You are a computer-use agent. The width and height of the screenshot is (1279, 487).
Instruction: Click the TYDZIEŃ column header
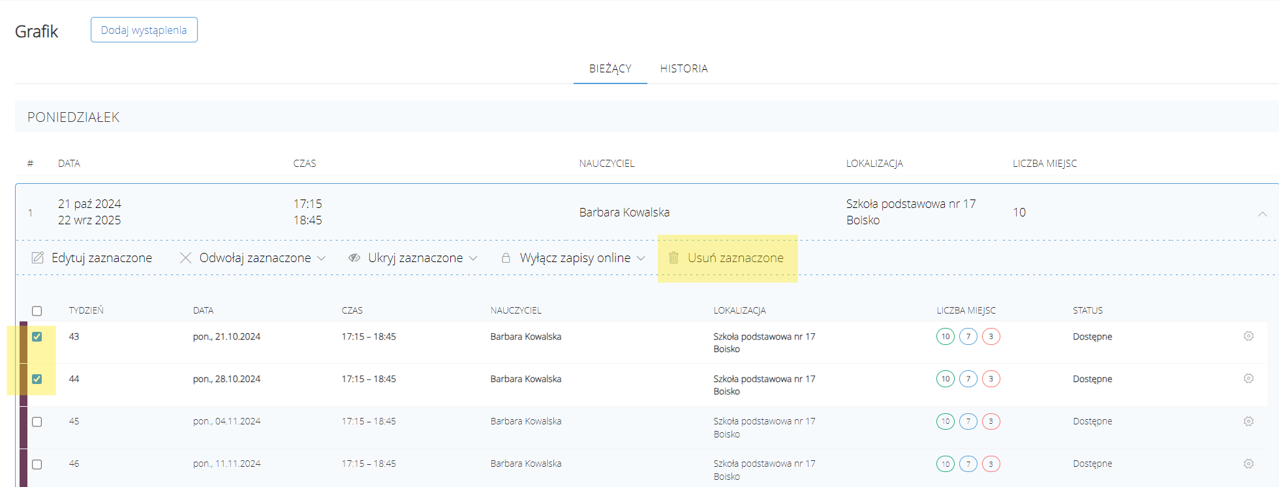[86, 310]
